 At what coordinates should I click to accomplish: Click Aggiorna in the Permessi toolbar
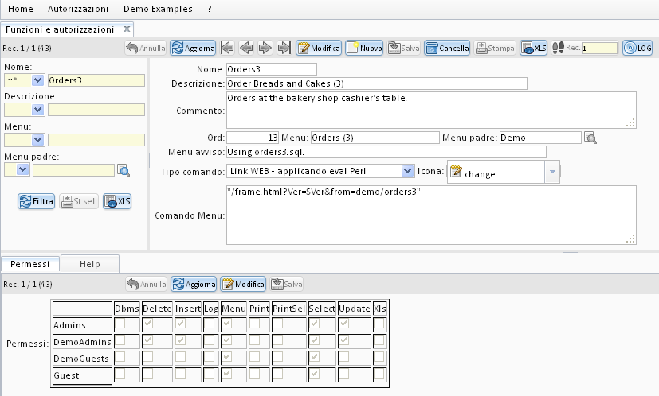click(194, 284)
